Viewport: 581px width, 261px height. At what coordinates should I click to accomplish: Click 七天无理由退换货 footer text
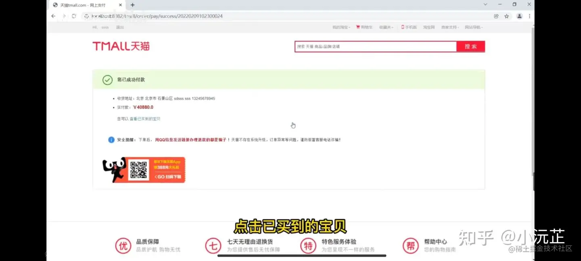pos(250,242)
